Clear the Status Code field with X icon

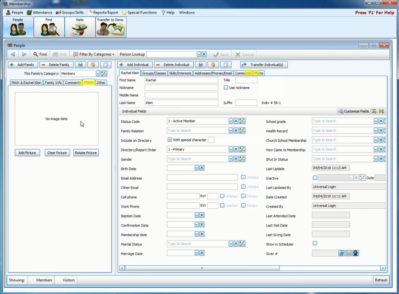click(236, 121)
